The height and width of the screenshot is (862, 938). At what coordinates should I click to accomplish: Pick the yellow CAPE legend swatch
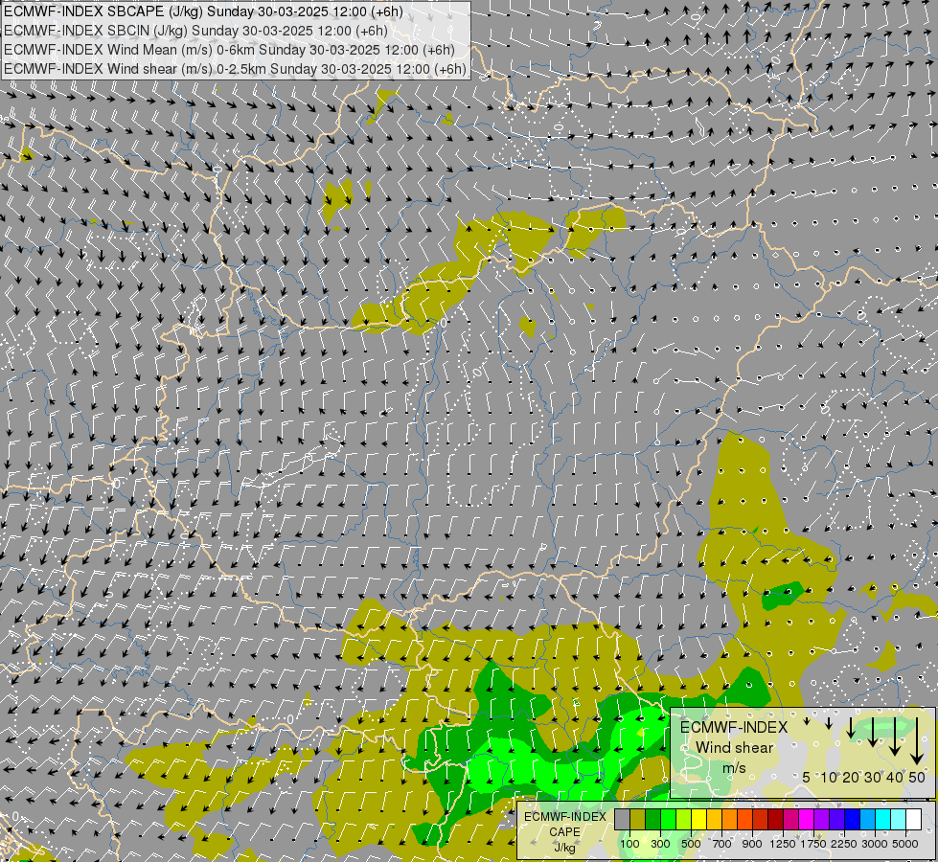pos(698,820)
